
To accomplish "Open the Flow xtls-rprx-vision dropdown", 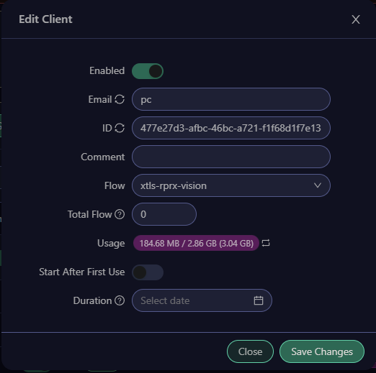I will coord(231,185).
